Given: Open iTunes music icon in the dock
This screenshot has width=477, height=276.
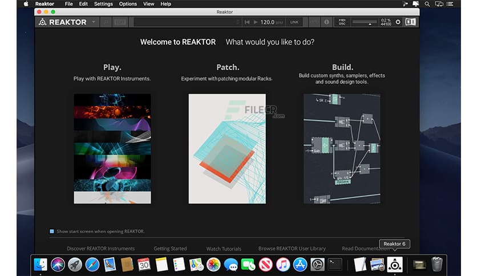Looking at the screenshot, I should (283, 265).
